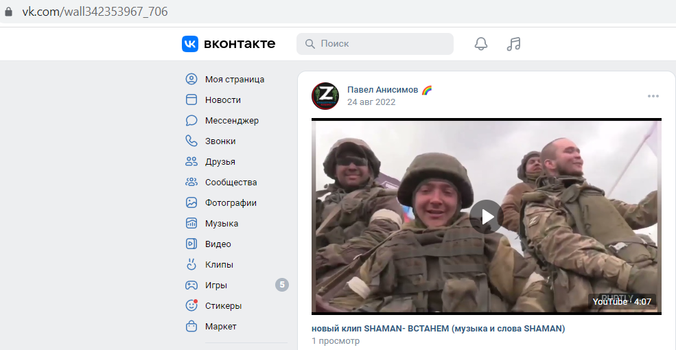Open Музыка label in sidebar
The height and width of the screenshot is (350, 676).
tap(222, 224)
